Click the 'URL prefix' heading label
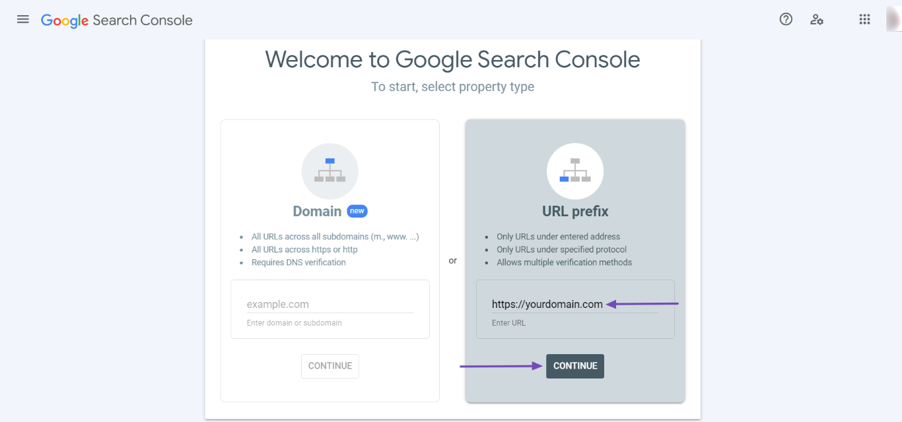Screen dimensions: 902x422 tap(574, 211)
